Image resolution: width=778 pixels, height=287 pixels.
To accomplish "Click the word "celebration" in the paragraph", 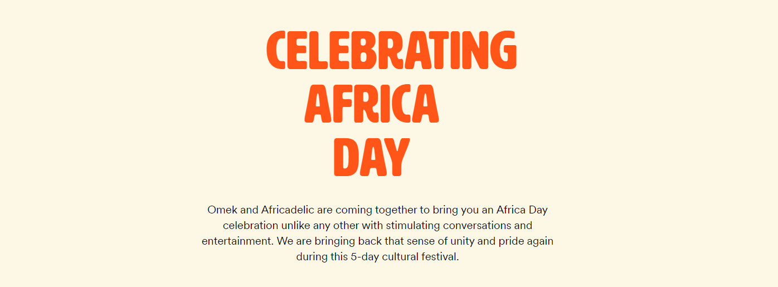I will 250,226.
